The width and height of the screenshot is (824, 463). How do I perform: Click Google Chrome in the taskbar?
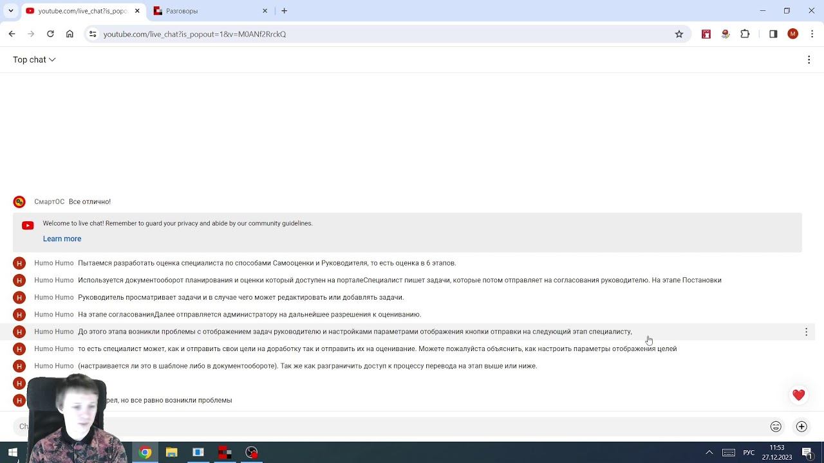pos(145,452)
